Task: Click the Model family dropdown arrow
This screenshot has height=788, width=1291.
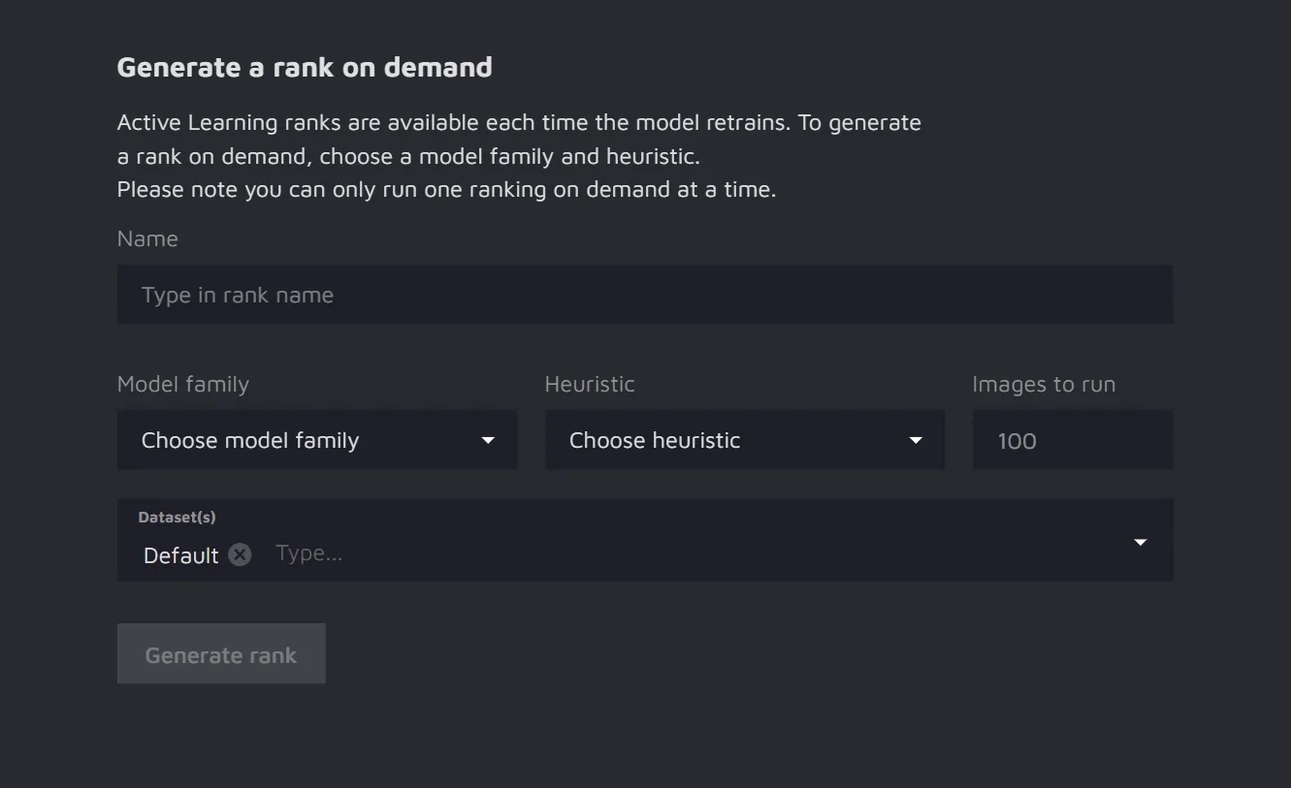Action: pos(488,441)
